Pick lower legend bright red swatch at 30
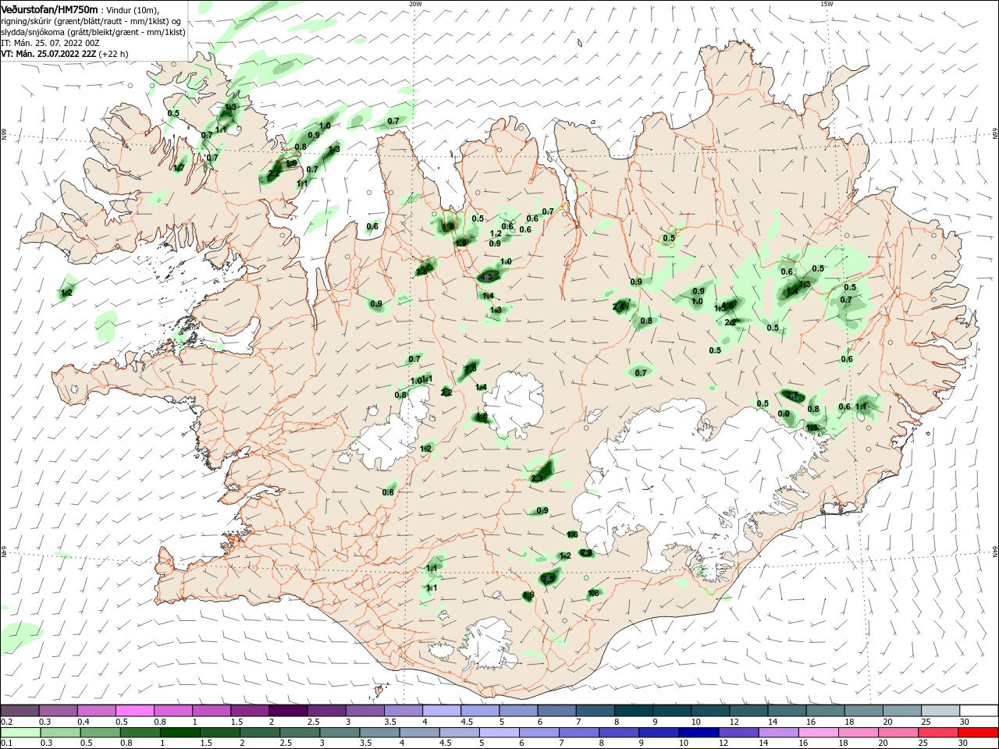 (977, 733)
